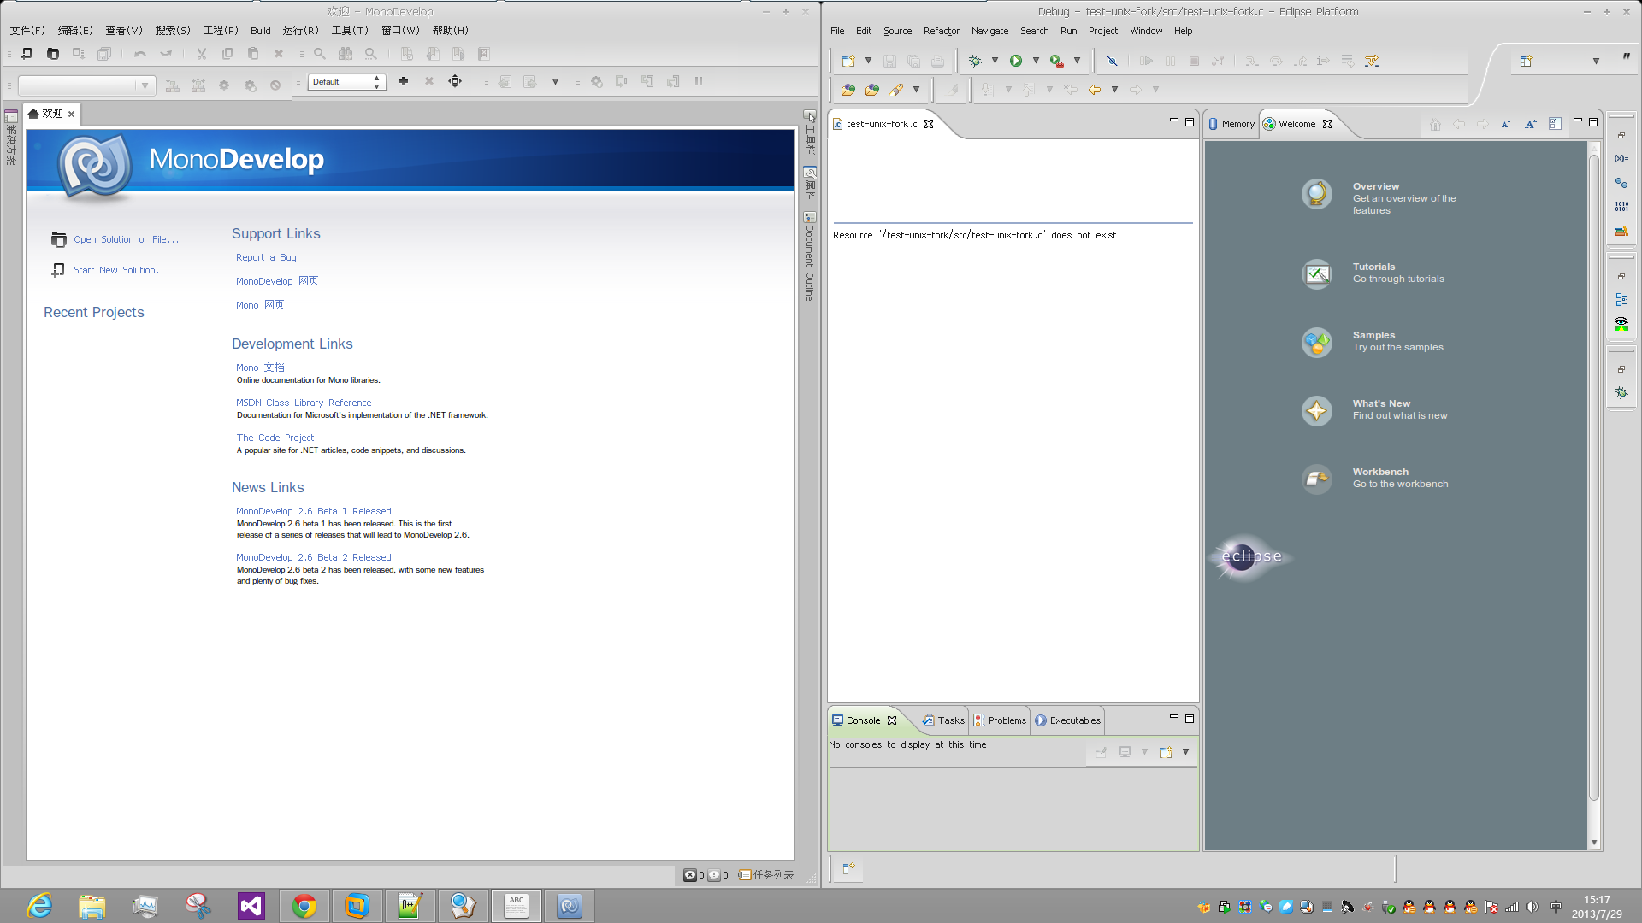This screenshot has width=1642, height=923.
Task: Click the Open Solution or File link
Action: 126,239
